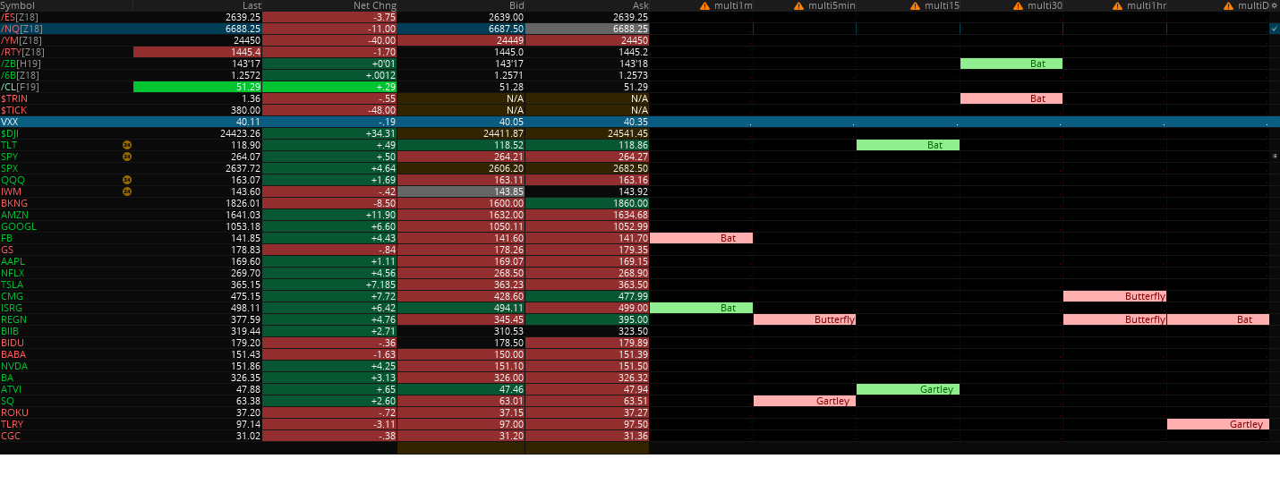This screenshot has height=493, width=1280.
Task: Select the /NQ[Z18] symbol
Action: point(21,29)
